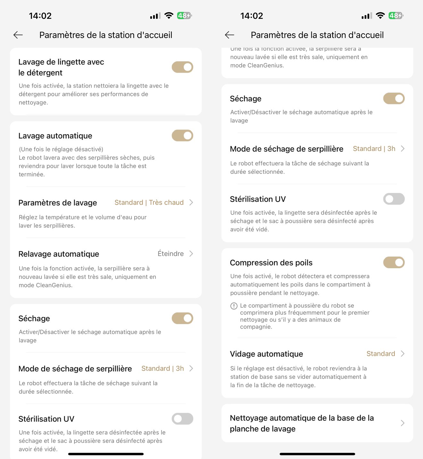Open Vidage automatique Standard chevron
This screenshot has width=423, height=459.
click(x=403, y=354)
